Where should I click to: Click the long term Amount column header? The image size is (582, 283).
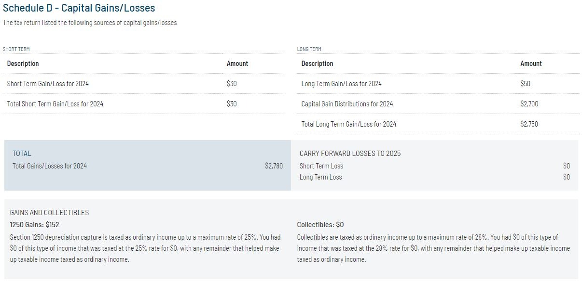tap(531, 64)
